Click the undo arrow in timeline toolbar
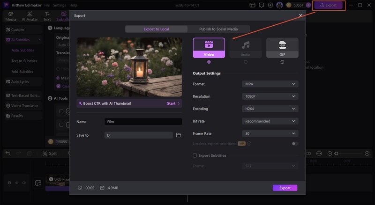This screenshot has width=375, height=205. click(8, 154)
